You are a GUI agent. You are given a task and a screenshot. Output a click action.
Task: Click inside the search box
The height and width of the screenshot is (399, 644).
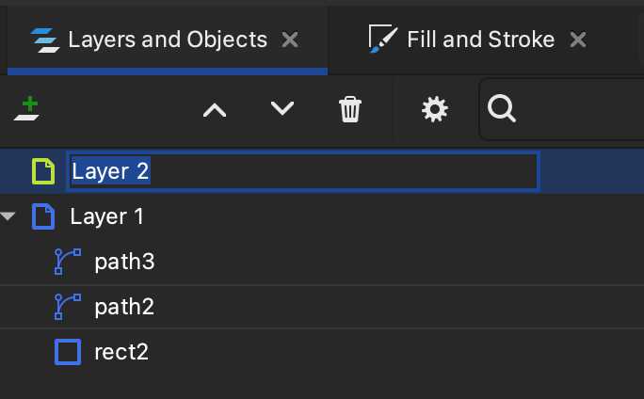[574, 110]
